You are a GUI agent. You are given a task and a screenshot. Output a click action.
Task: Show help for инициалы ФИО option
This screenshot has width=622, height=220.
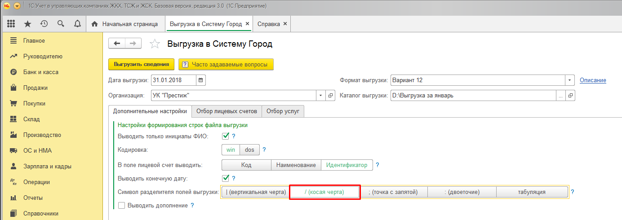(x=234, y=136)
